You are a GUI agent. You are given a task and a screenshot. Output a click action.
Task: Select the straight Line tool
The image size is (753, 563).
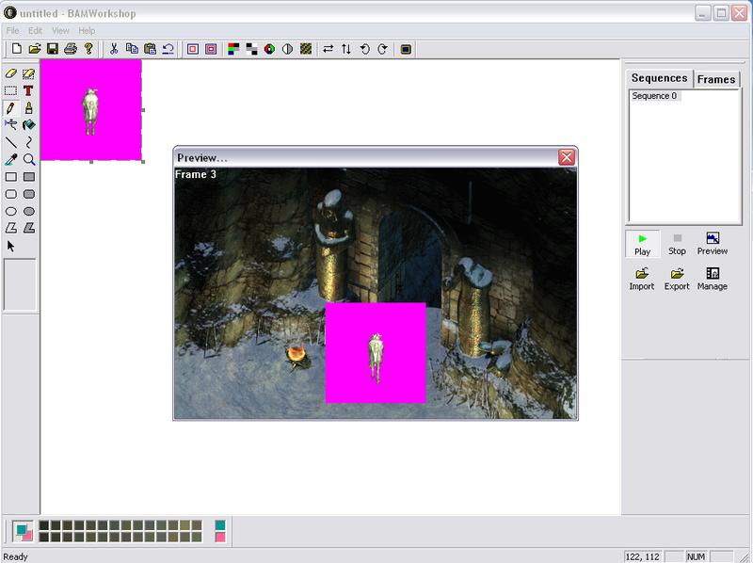(x=10, y=142)
